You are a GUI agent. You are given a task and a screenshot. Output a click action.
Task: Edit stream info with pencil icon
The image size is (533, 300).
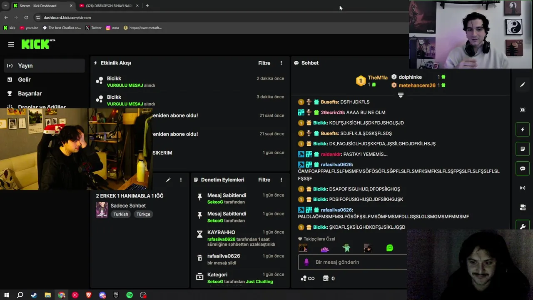click(x=168, y=180)
